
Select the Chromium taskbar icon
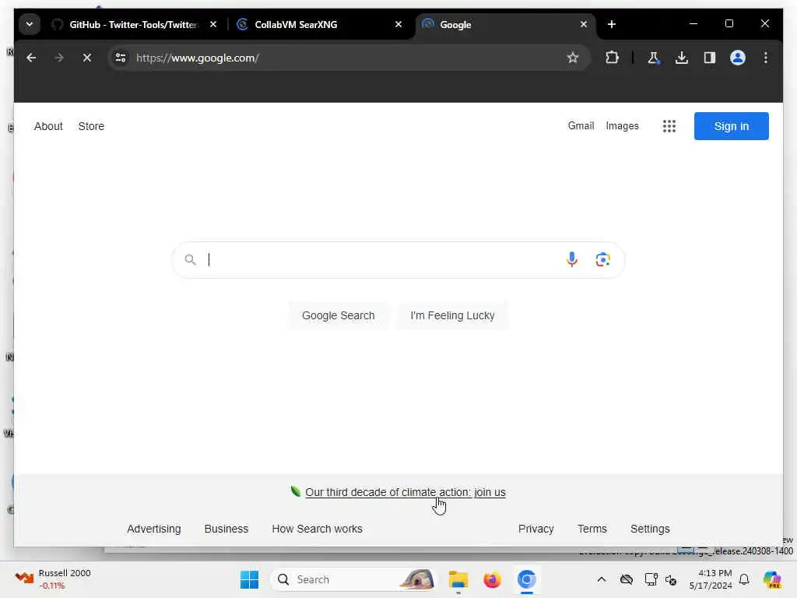pos(527,579)
